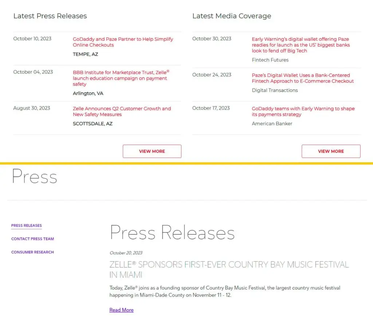Open Paze's Digital Wallet Bank-Centered article

point(303,78)
